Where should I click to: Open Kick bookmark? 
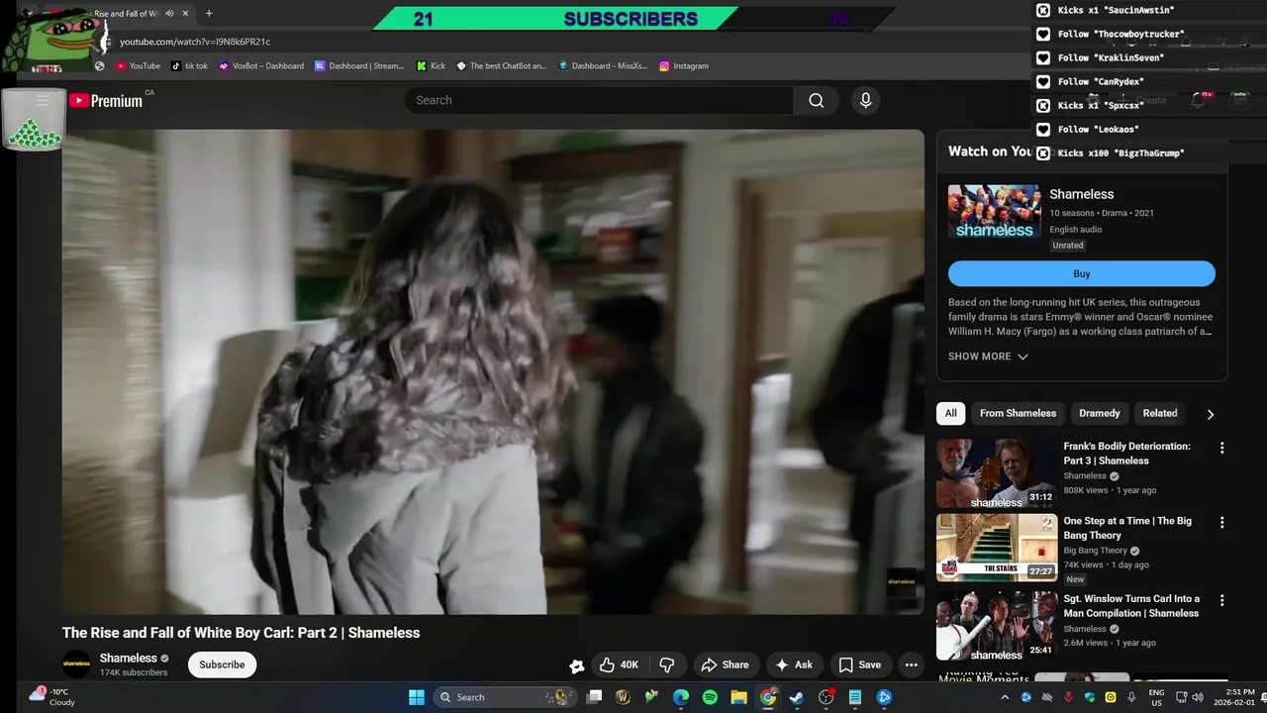[x=431, y=66]
